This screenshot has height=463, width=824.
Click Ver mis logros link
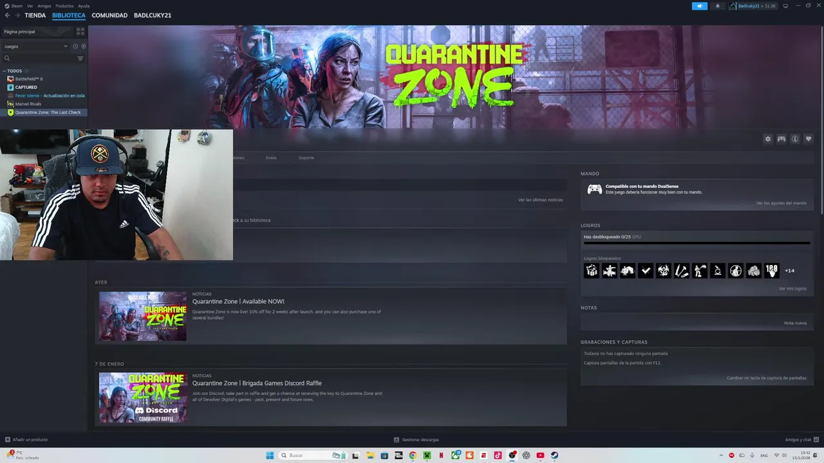(792, 289)
